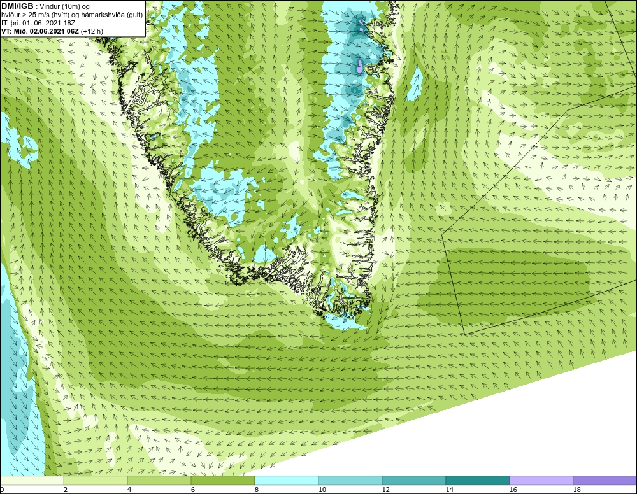Click the 14-16 m/s dark teal swatch

[477, 481]
